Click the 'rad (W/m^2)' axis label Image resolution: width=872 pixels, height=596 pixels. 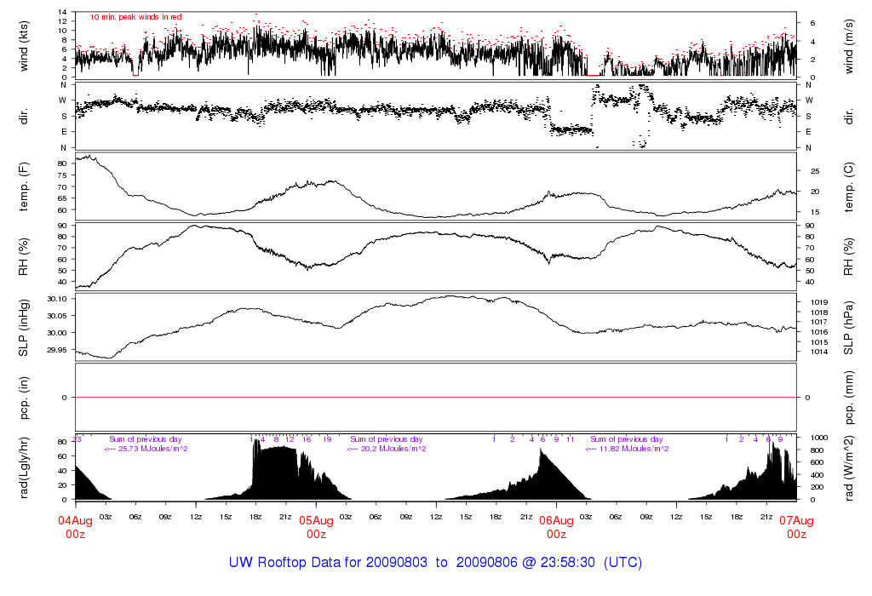849,468
